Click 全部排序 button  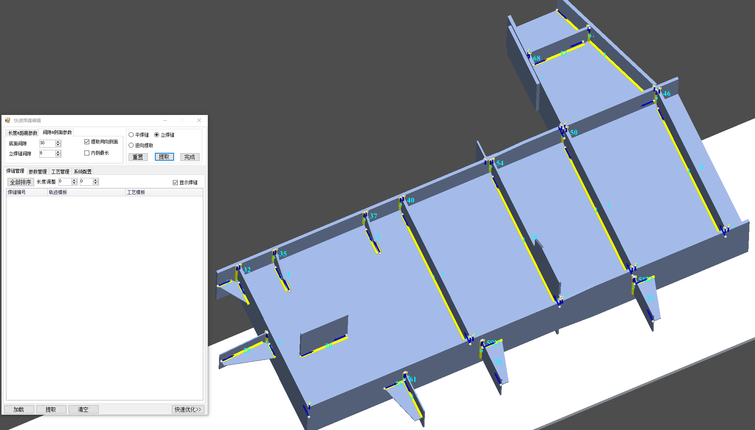pos(21,182)
